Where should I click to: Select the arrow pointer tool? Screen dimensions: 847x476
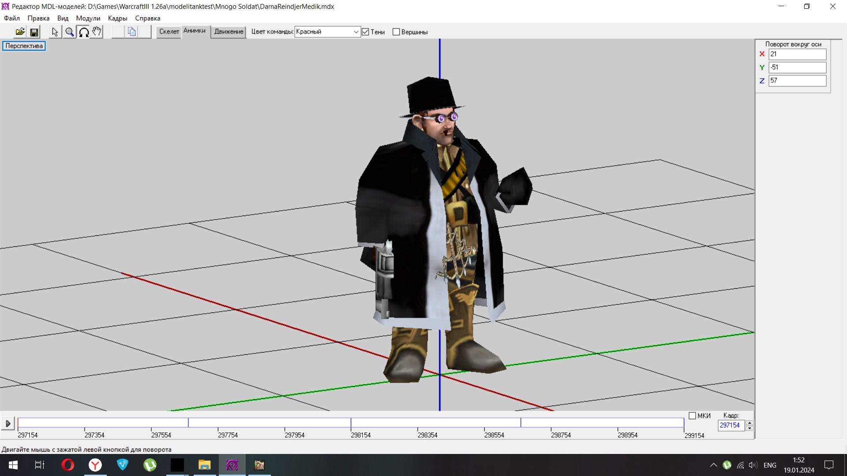(55, 32)
